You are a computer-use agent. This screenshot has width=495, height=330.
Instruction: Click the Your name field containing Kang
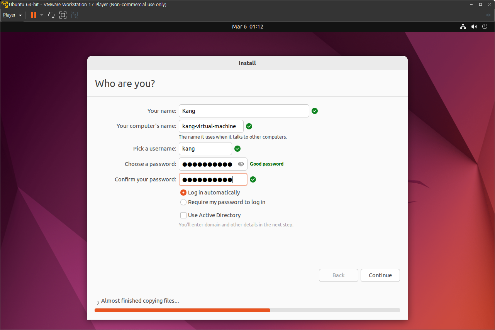[x=244, y=111]
